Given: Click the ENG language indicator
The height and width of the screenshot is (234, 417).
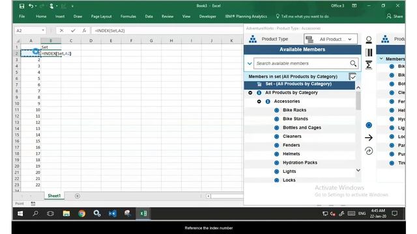Looking at the screenshot, I should tap(362, 214).
